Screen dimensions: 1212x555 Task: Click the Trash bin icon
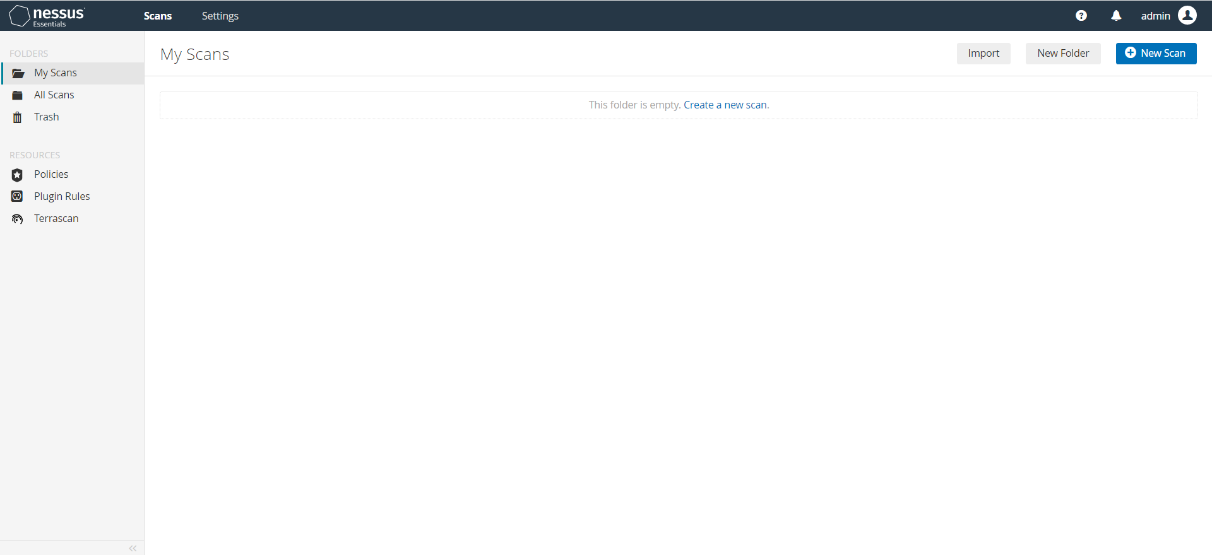coord(18,117)
